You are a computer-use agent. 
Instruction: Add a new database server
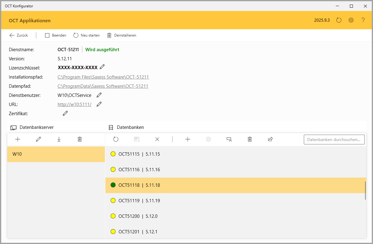click(x=18, y=139)
